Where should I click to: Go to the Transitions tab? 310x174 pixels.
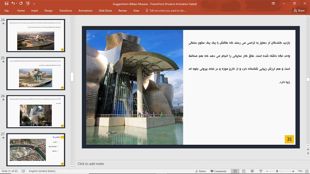tap(65, 11)
